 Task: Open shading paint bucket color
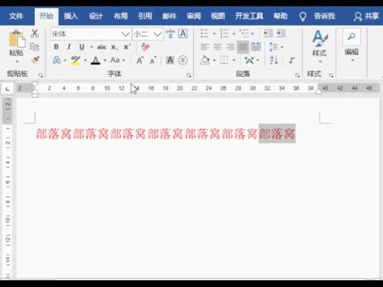(205, 60)
